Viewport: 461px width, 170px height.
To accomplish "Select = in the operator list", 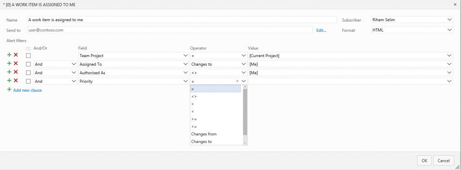I will pos(216,89).
